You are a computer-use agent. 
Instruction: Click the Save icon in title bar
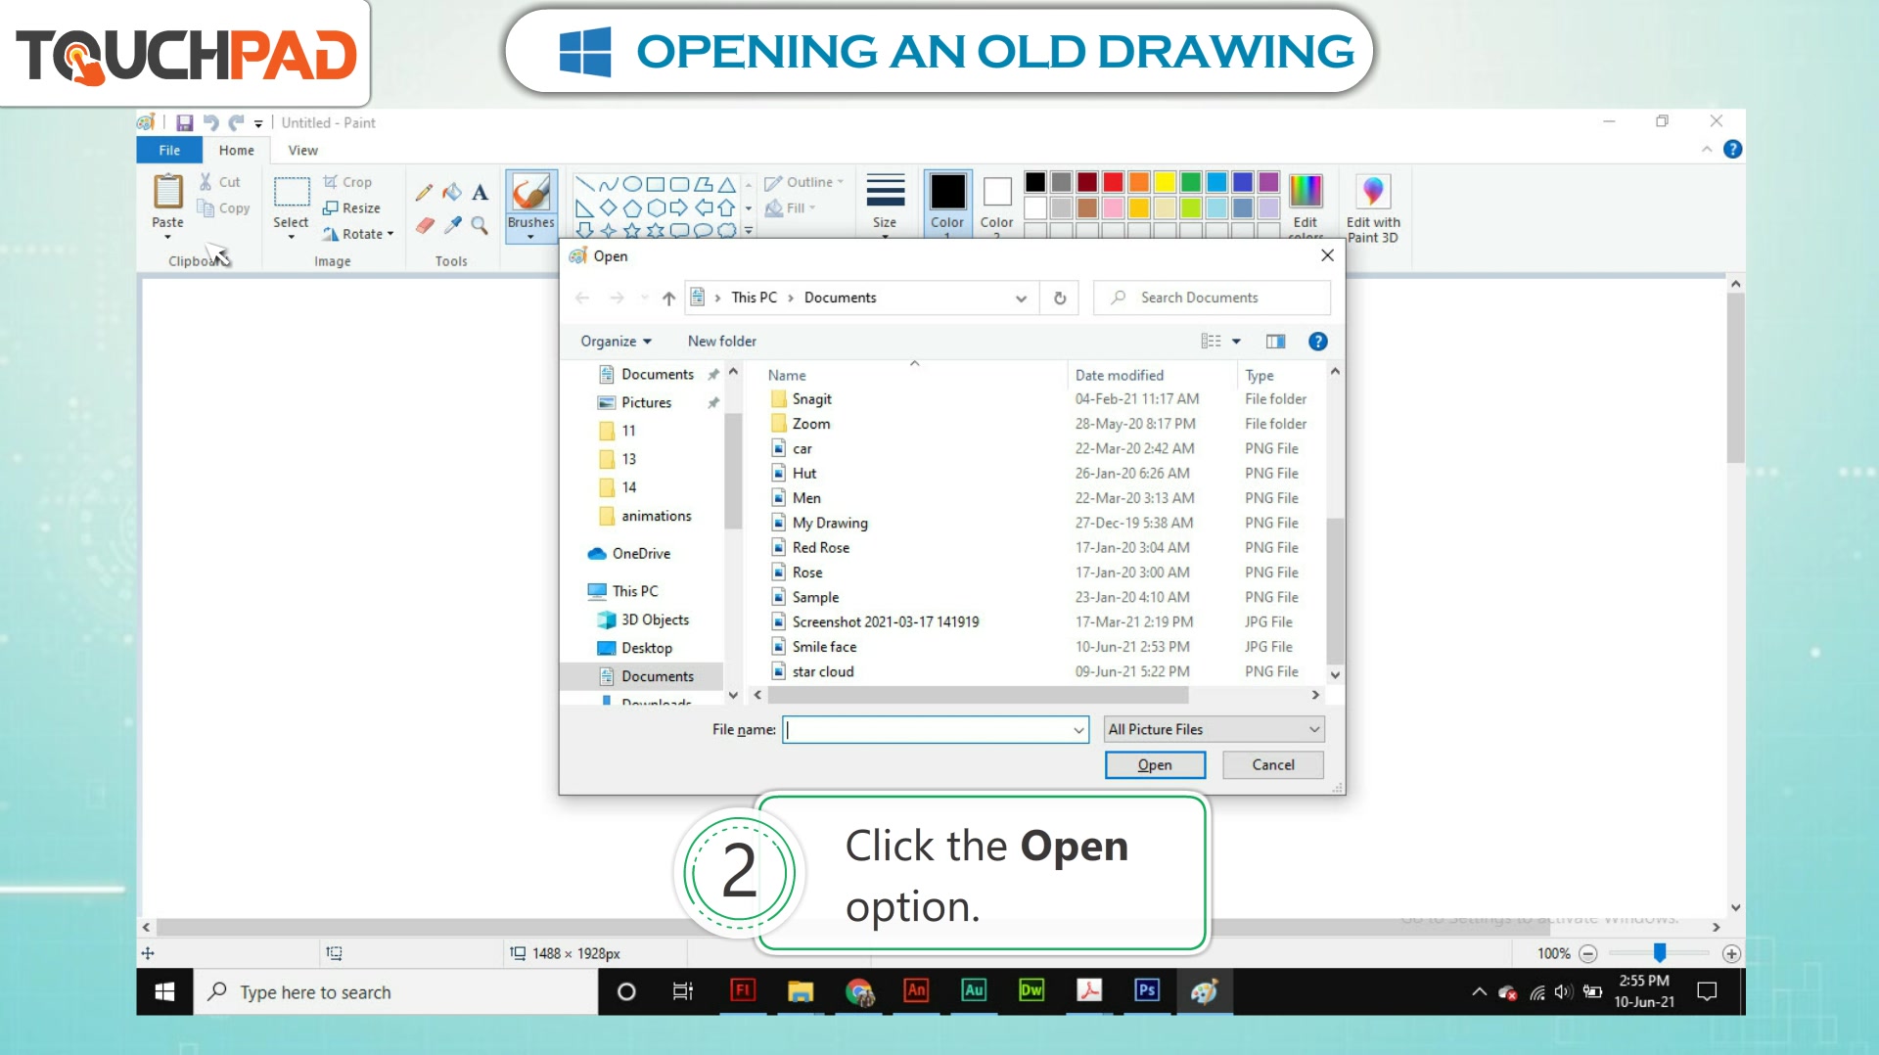pos(184,122)
